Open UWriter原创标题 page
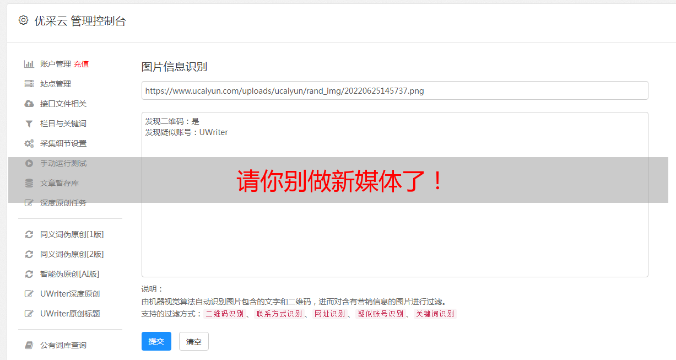This screenshot has height=360, width=676. (70, 314)
